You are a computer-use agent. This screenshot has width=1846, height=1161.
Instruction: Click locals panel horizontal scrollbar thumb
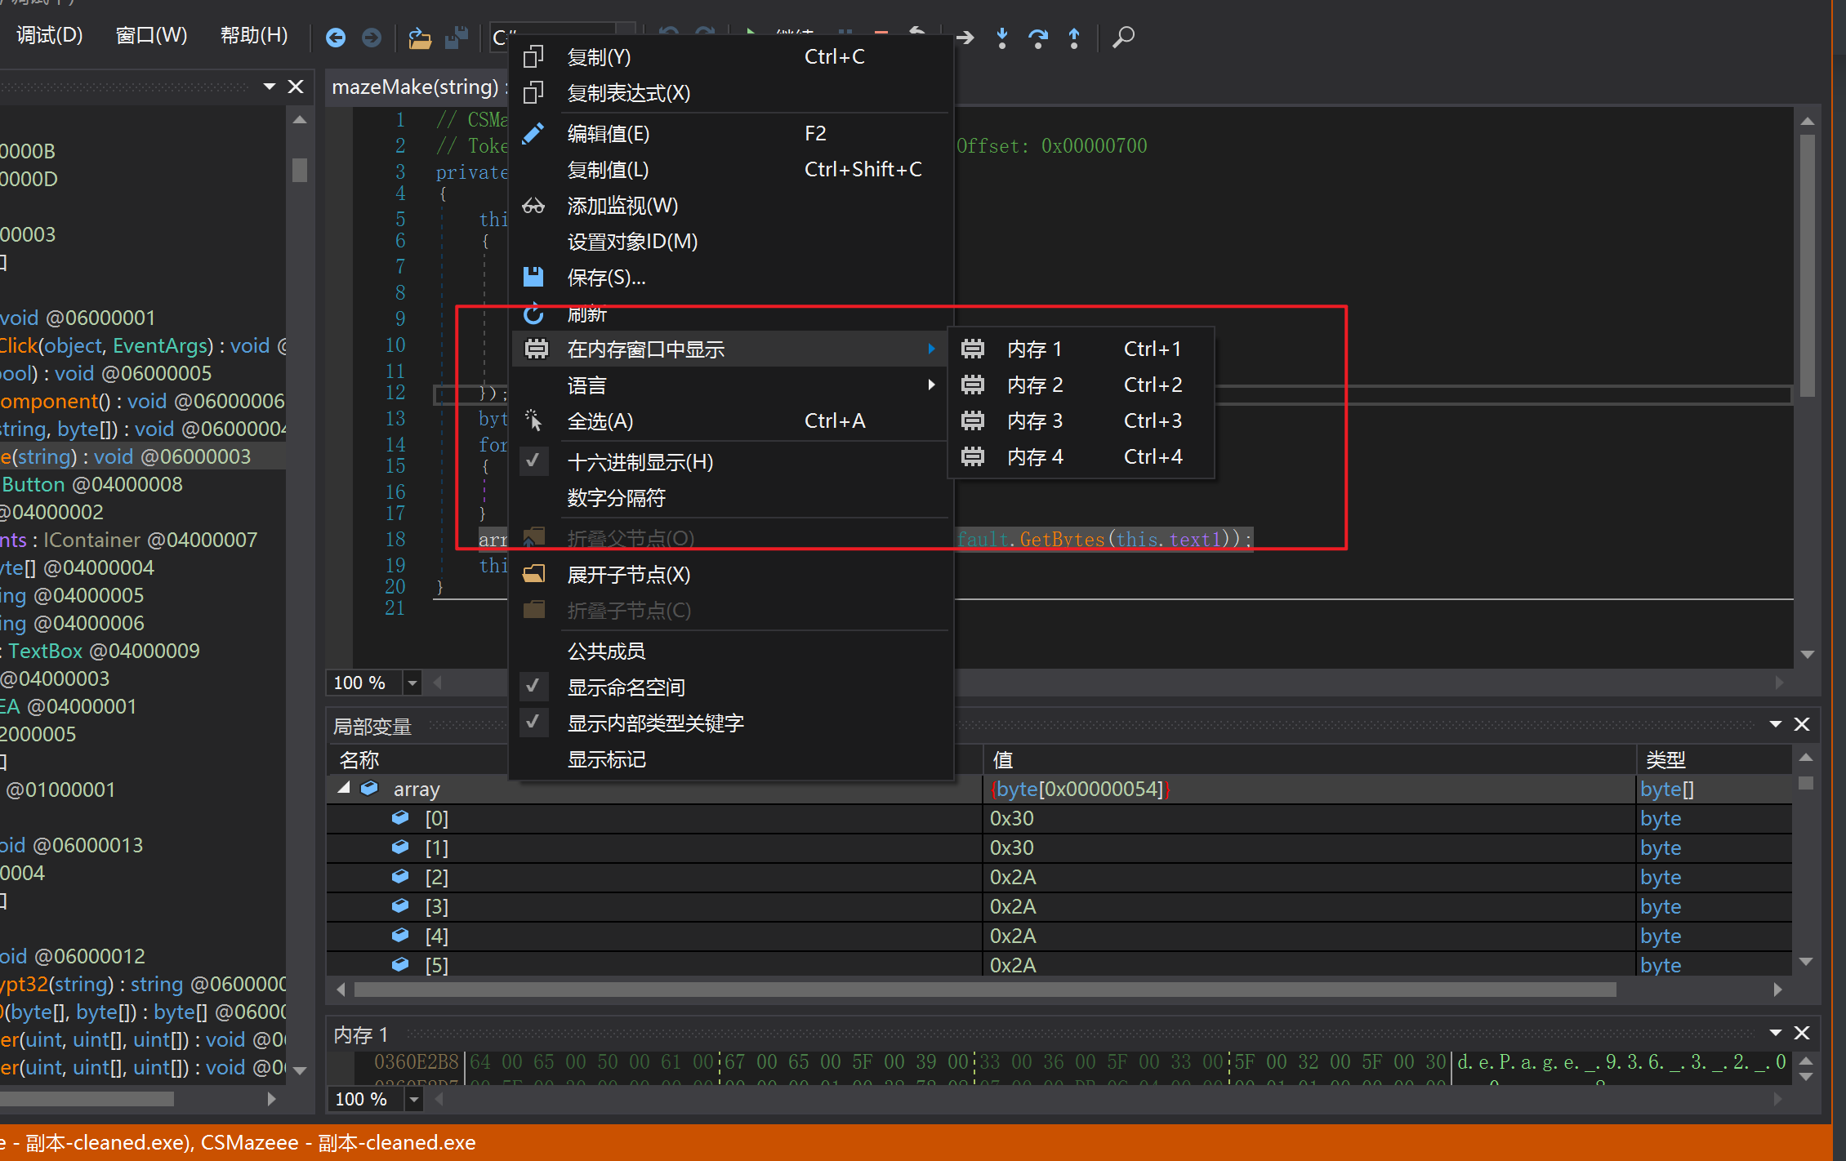click(985, 990)
